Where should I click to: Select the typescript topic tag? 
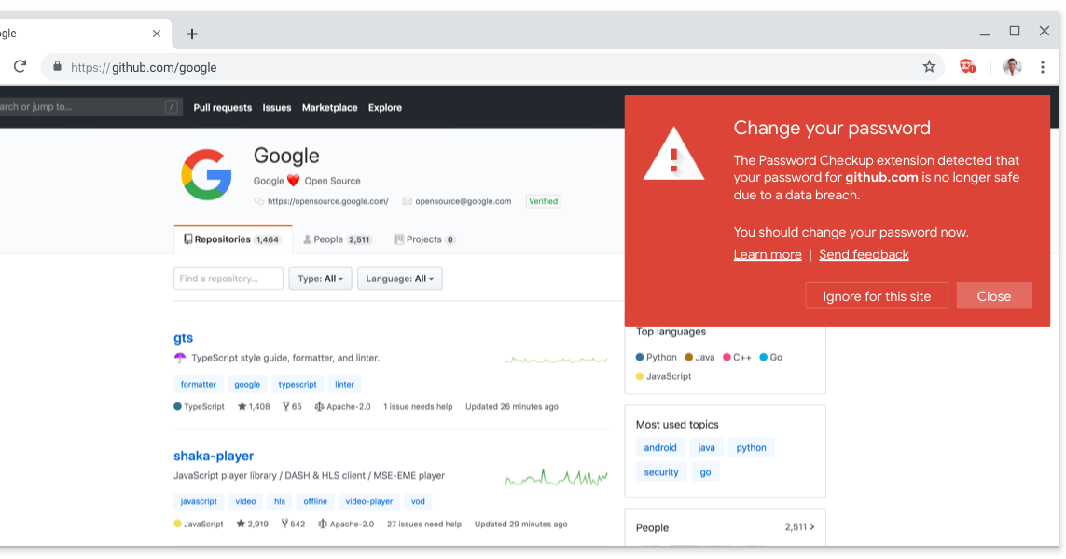tap(298, 385)
